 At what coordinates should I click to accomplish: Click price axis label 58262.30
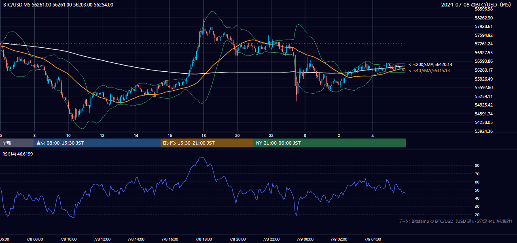483,18
